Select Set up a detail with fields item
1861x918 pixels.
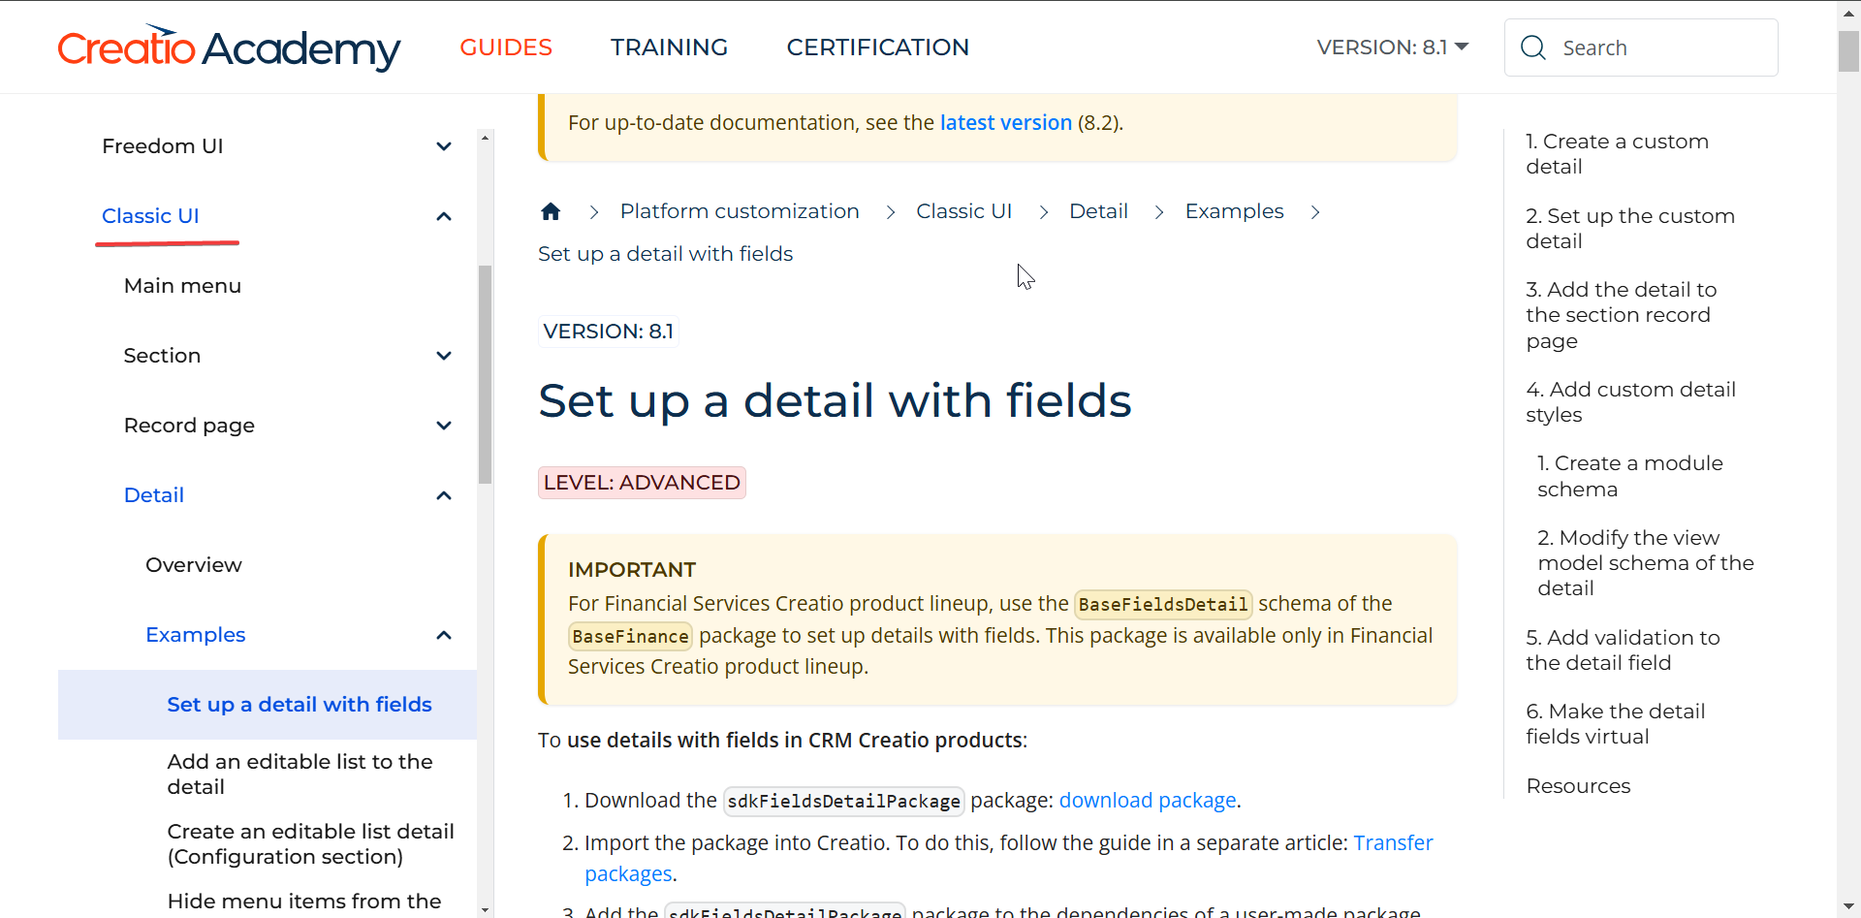[x=268, y=705]
